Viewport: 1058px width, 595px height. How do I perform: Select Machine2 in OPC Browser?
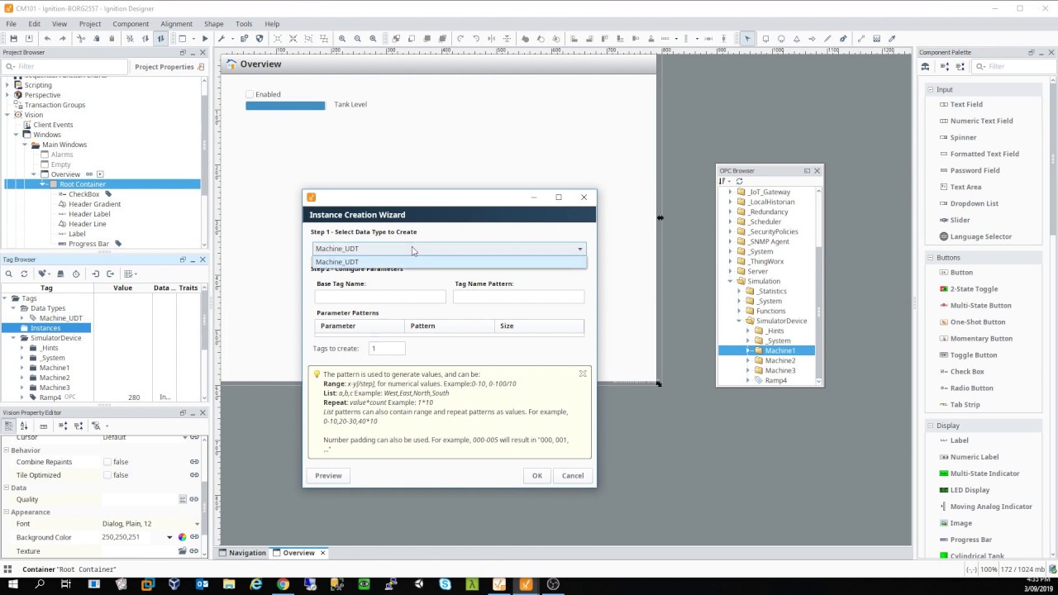(779, 360)
